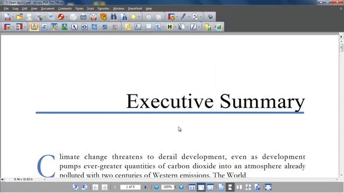This screenshot has width=344, height=193.
Task: Click the undo arrow icon
Action: tap(148, 17)
